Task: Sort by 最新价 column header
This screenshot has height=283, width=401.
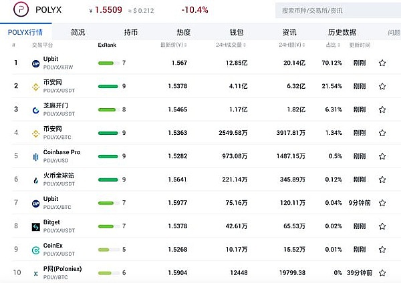Action: [x=171, y=45]
